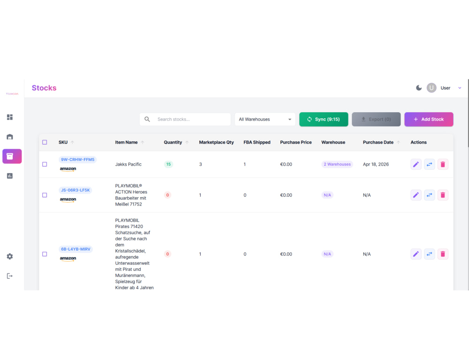469x352 pixels.
Task: Toggle dark mode moon icon
Action: (419, 88)
